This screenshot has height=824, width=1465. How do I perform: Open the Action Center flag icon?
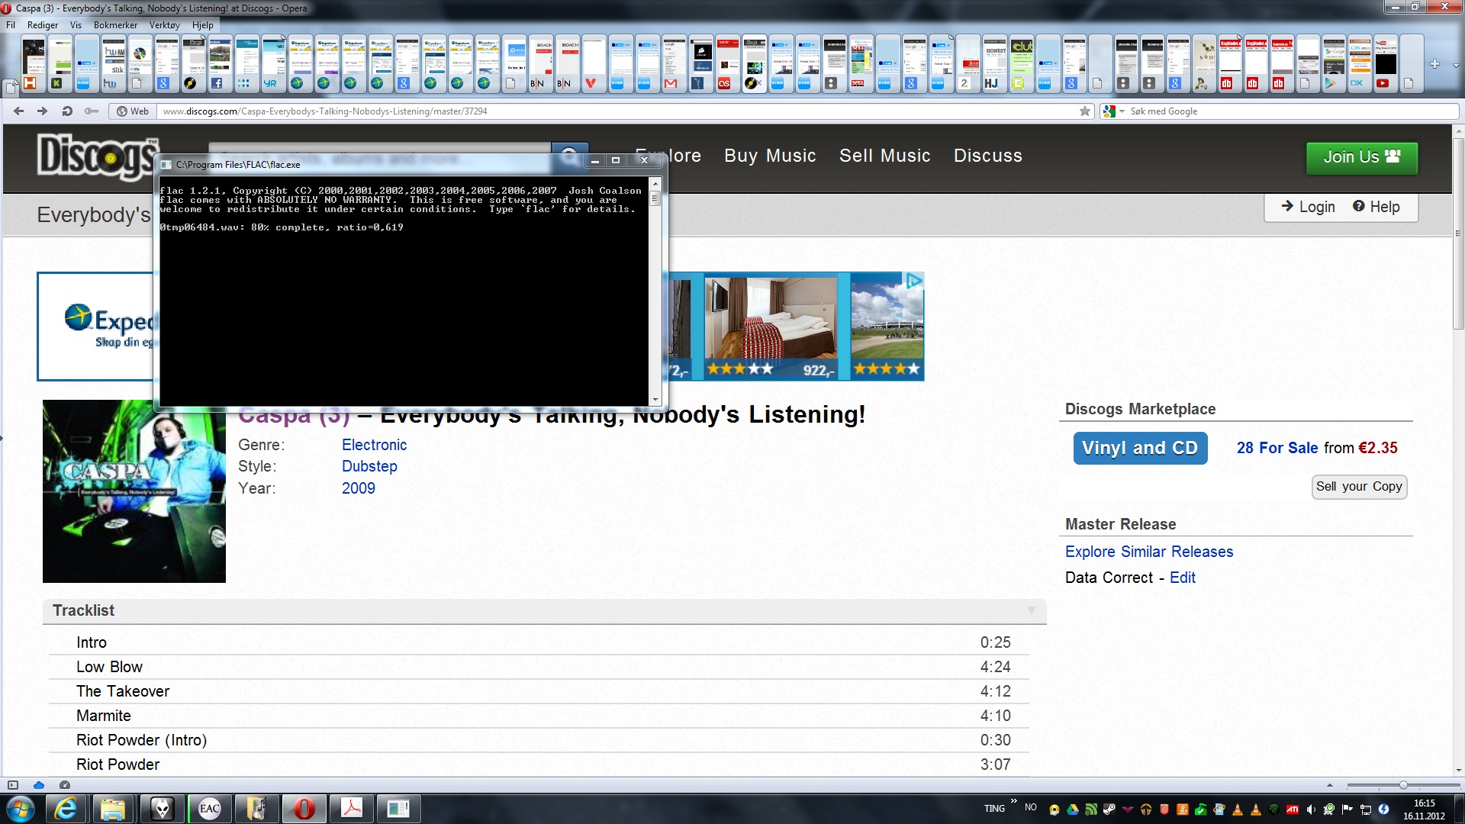point(1347,810)
